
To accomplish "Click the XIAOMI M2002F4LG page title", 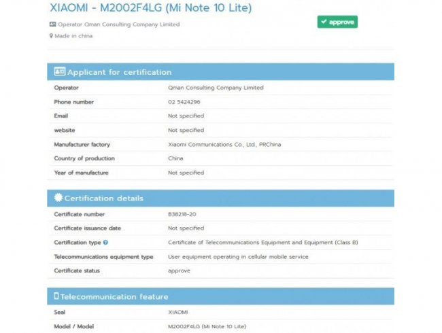I will (150, 8).
